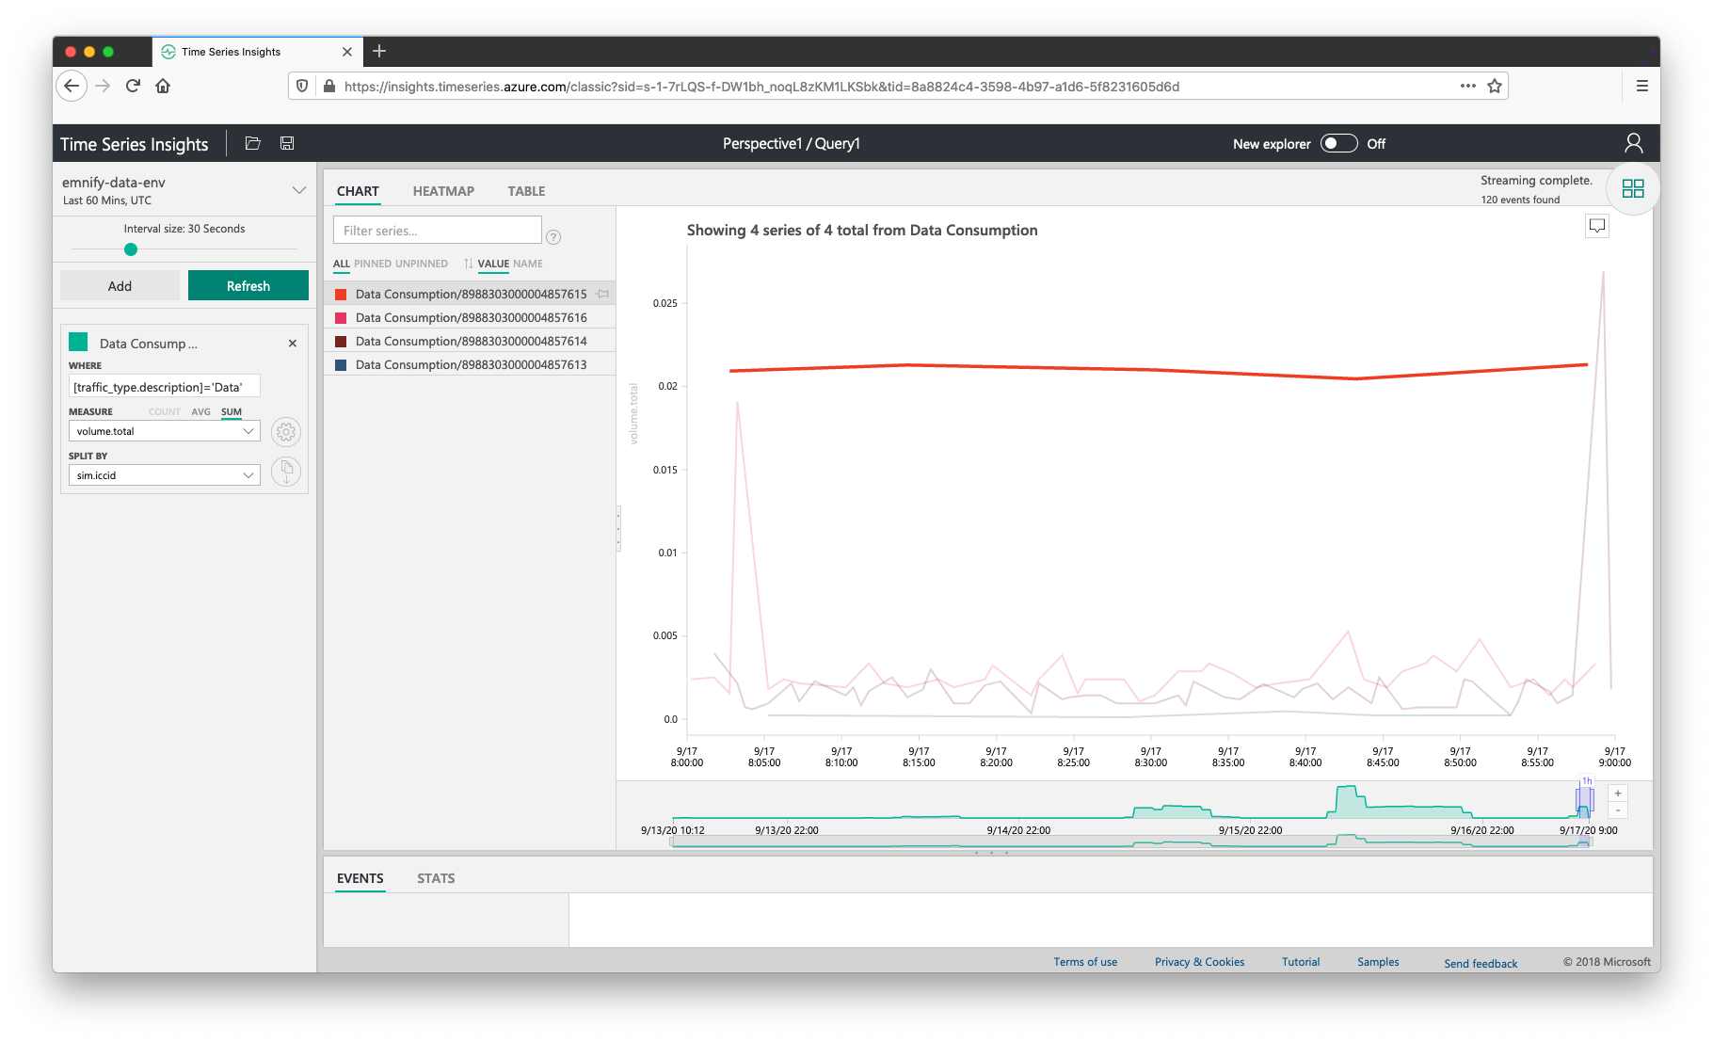The height and width of the screenshot is (1042, 1713).
Task: Click the sort order arrows icon
Action: coord(468,264)
